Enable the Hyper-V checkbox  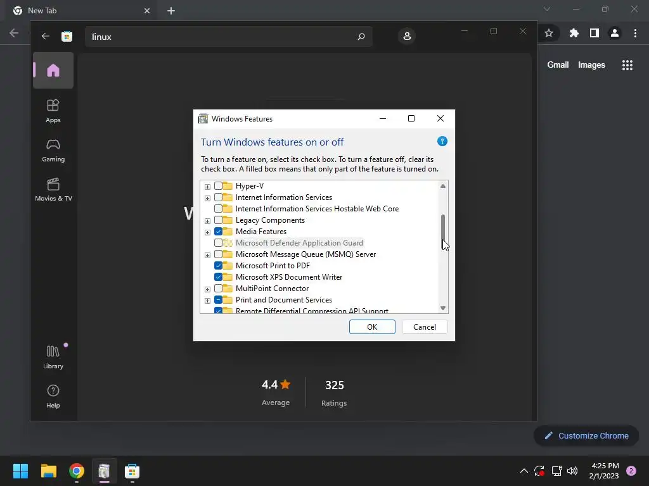point(218,186)
